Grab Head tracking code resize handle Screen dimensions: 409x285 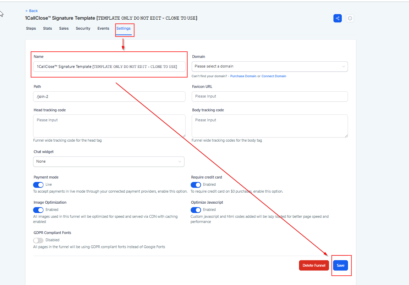[184, 135]
